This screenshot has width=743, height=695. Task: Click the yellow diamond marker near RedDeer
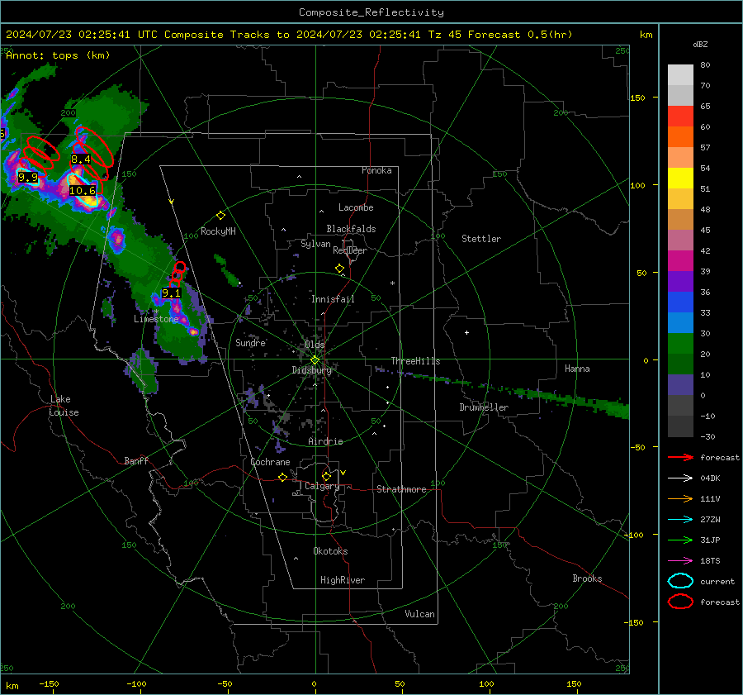(x=340, y=269)
